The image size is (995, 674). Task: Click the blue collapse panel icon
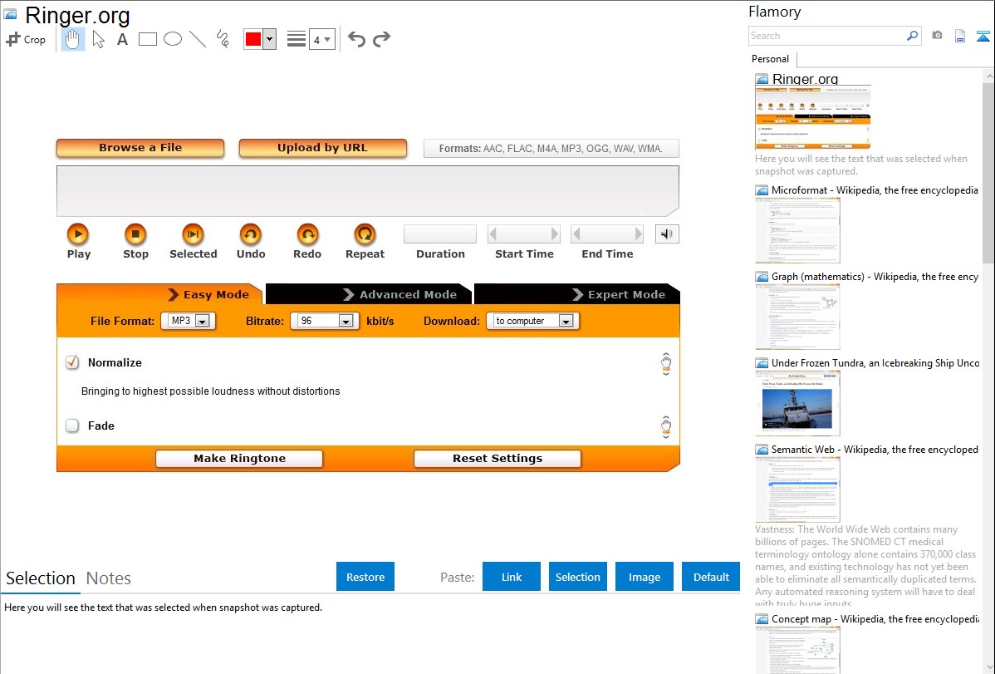tap(983, 36)
